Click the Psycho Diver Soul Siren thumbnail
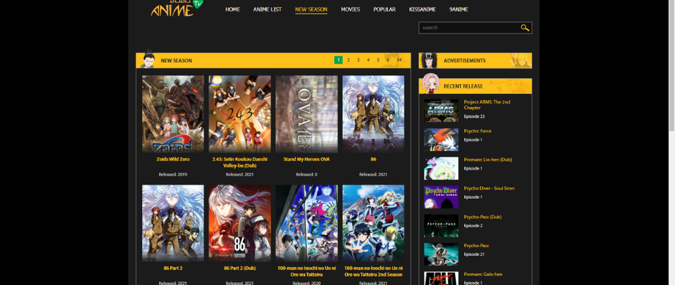The width and height of the screenshot is (675, 285). (441, 197)
